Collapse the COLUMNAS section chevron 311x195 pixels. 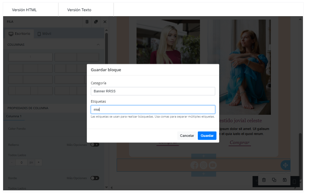click(98, 45)
